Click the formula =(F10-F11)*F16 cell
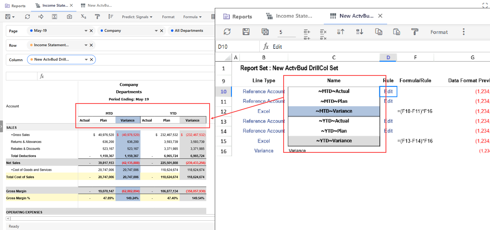Image resolution: width=490 pixels, height=230 pixels. pyautogui.click(x=415, y=111)
